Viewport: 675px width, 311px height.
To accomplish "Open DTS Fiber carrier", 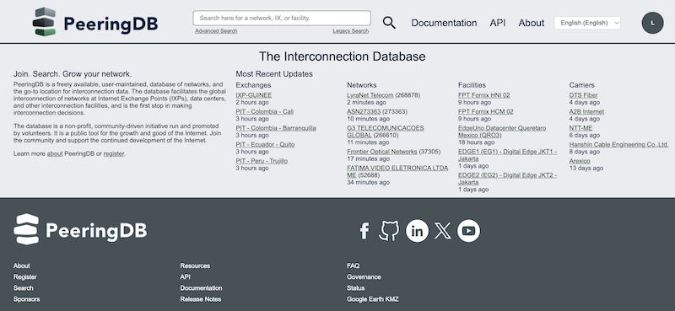I will point(583,95).
